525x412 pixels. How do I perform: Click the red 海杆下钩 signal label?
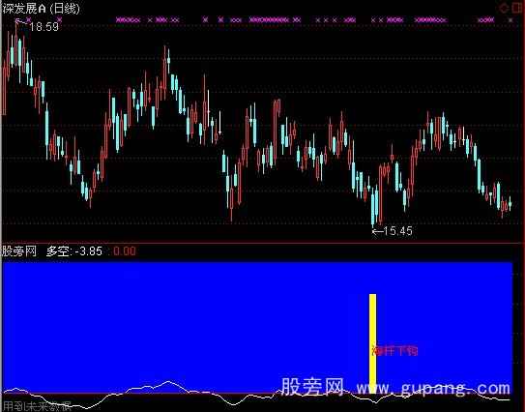coord(394,351)
